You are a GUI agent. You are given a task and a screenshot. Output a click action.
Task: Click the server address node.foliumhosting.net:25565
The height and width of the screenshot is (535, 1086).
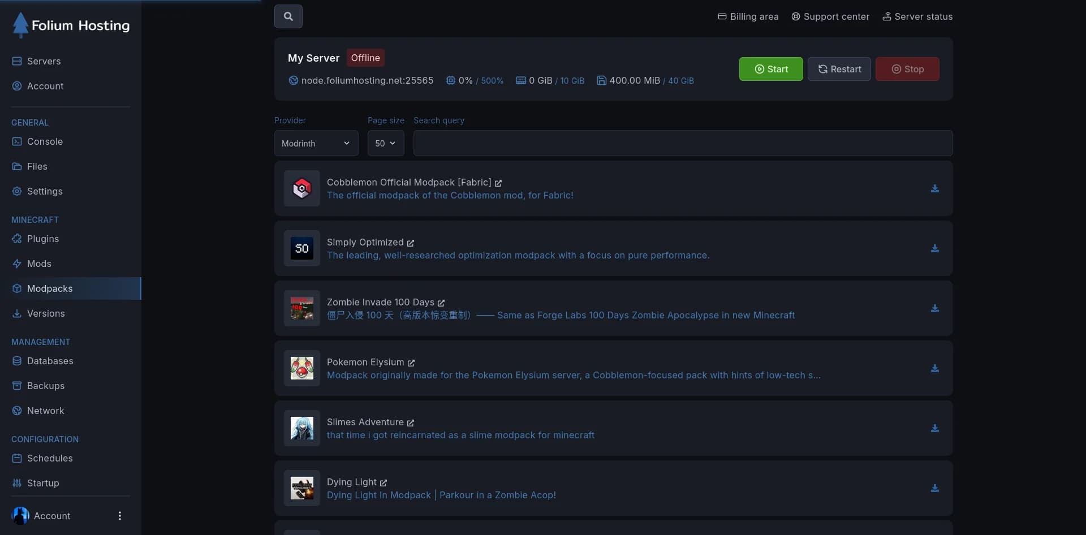coord(367,80)
